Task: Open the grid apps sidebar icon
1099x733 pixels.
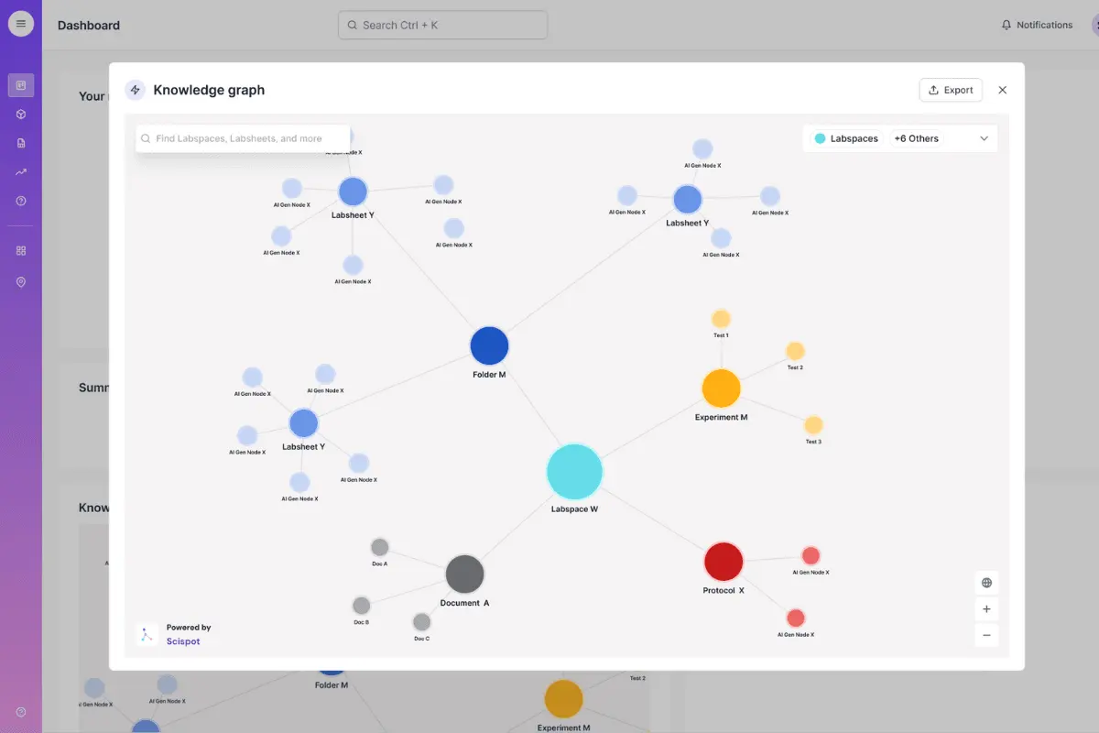Action: (21, 250)
